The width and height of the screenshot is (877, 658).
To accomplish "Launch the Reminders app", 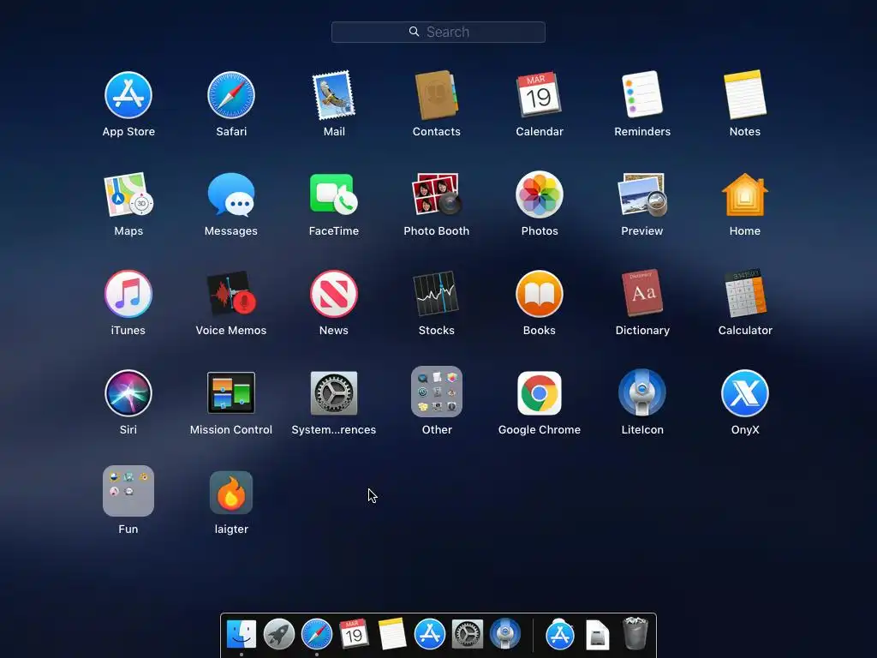I will pos(642,94).
